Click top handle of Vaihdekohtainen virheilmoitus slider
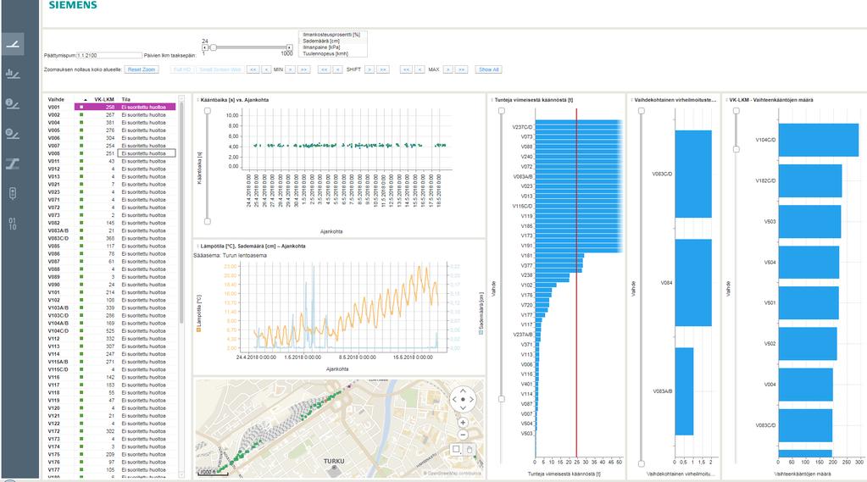The image size is (867, 482). pyautogui.click(x=642, y=111)
